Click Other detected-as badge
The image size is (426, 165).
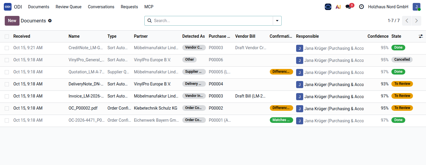pyautogui.click(x=190, y=60)
